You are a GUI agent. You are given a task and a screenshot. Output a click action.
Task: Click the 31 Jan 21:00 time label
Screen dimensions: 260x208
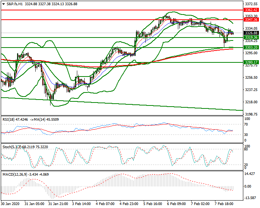click(58, 204)
